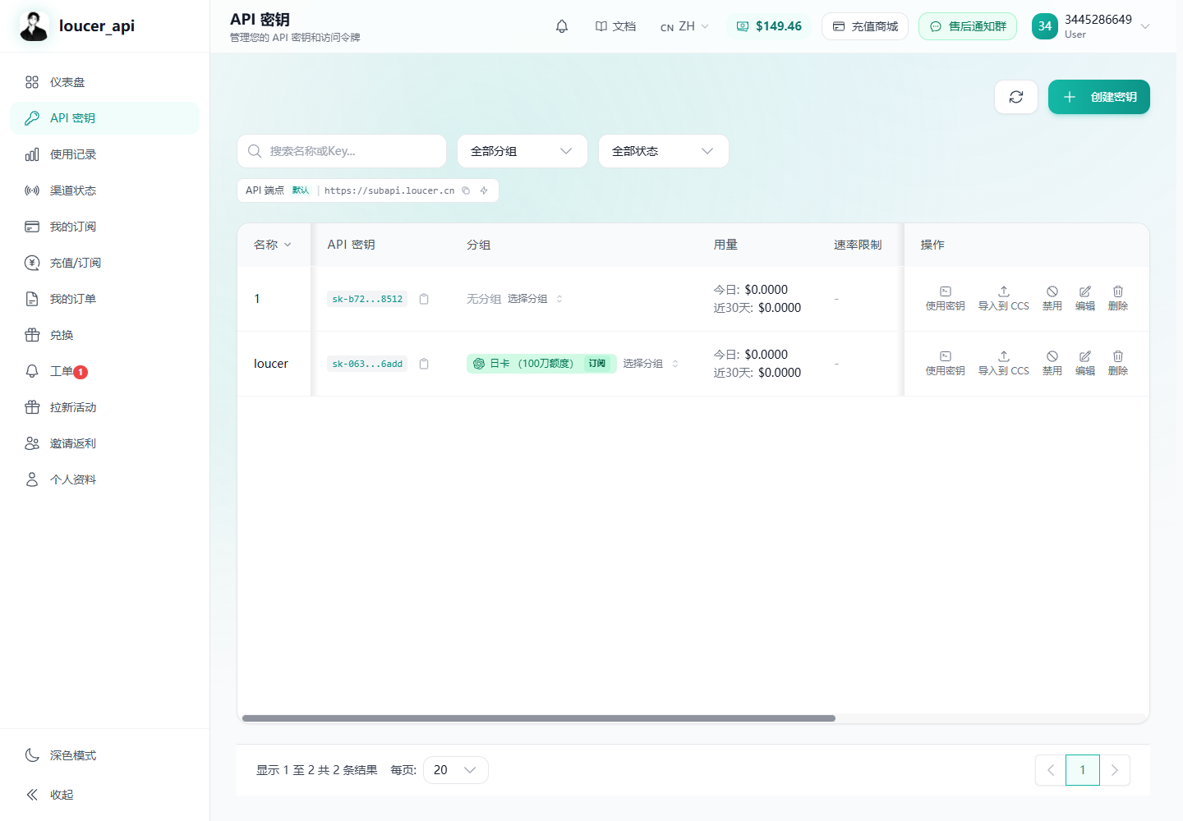Viewport: 1183px width, 821px height.
Task: Choose group for key 1 选择分组
Action: point(535,299)
